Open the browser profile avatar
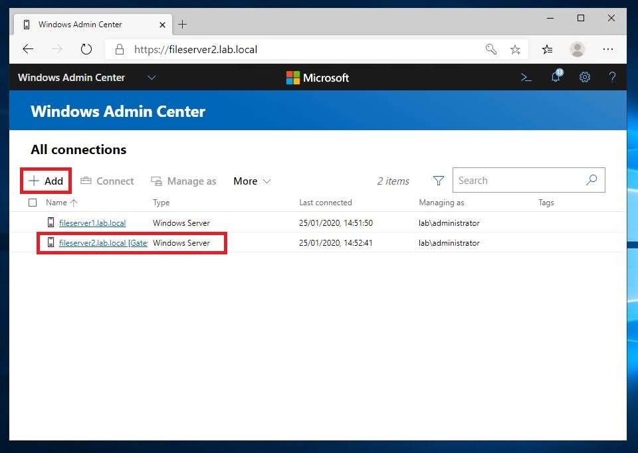 tap(578, 49)
